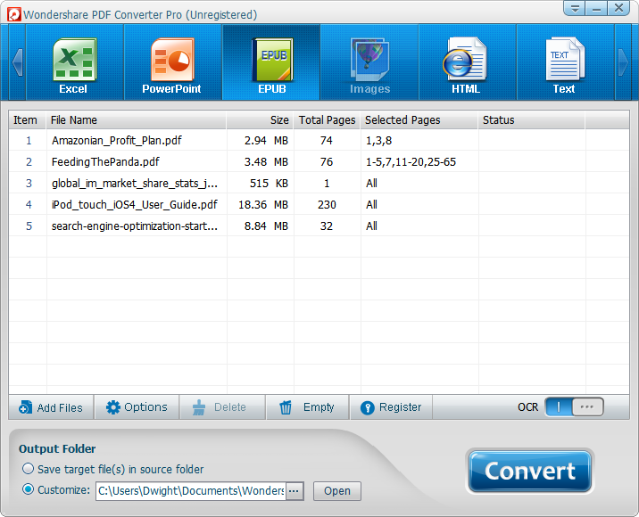
Task: Open the Options gear settings
Action: coord(137,407)
